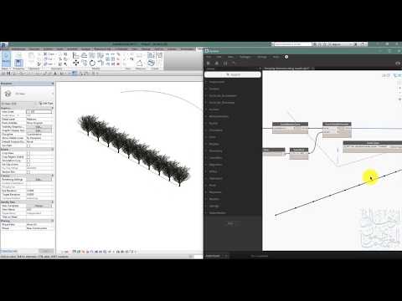This screenshot has height=301, width=402.
Task: Toggle Annotation Crop checkbox
Action: coord(28,161)
